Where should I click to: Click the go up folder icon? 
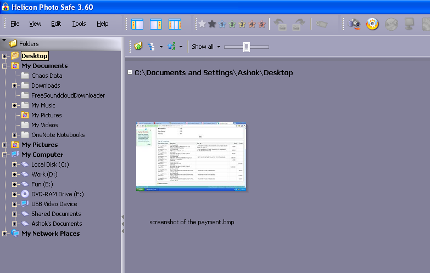coord(138,47)
